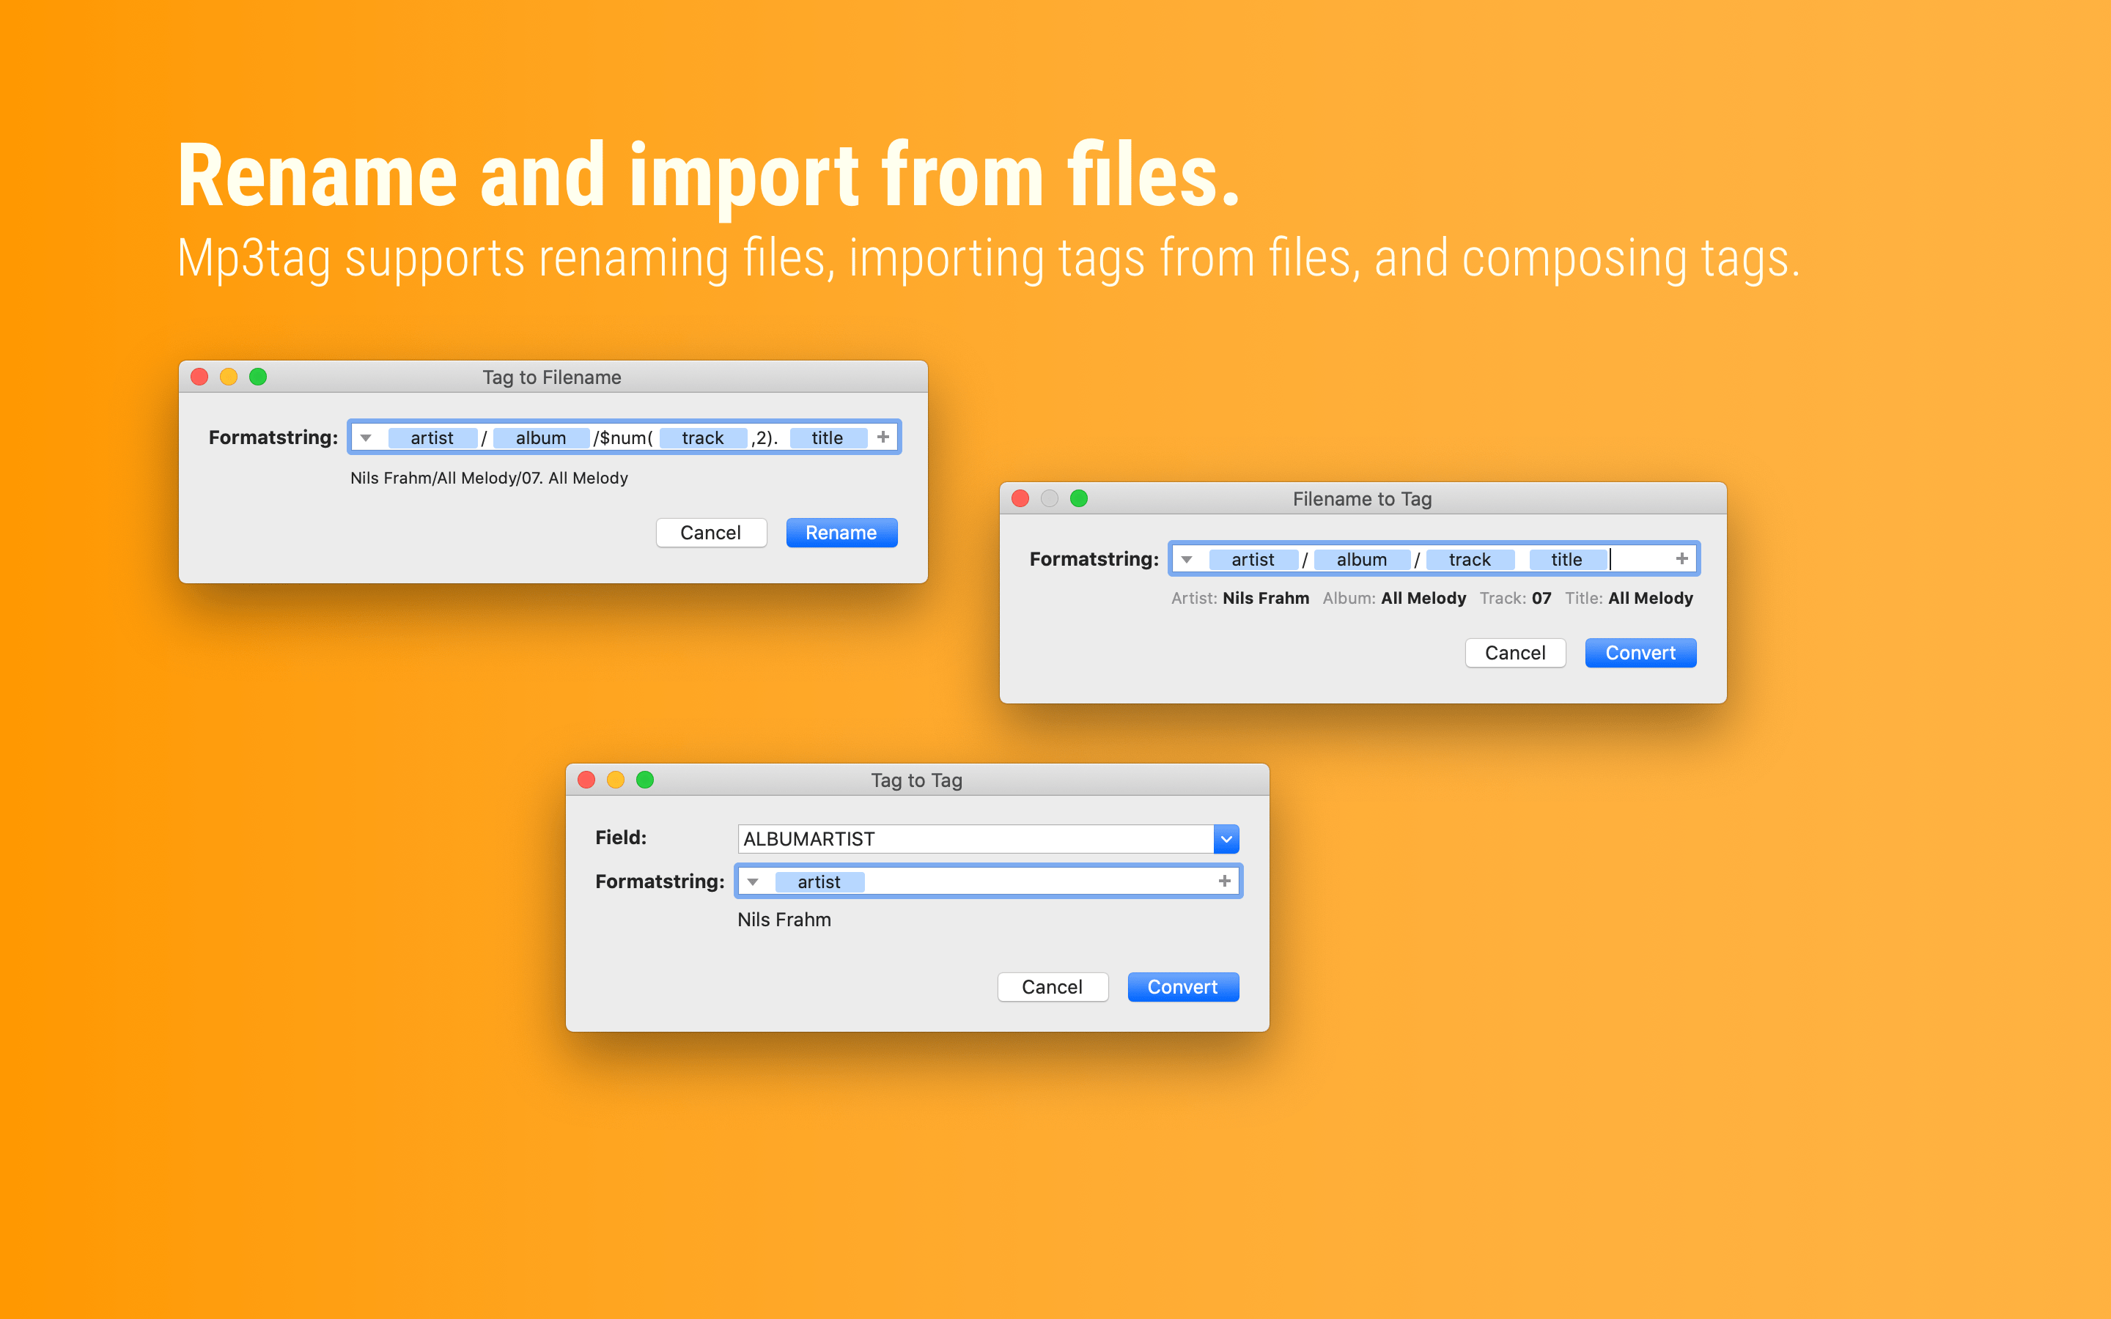Click the ALBUMARTIST field text box
This screenshot has height=1319, width=2111.
click(x=973, y=839)
